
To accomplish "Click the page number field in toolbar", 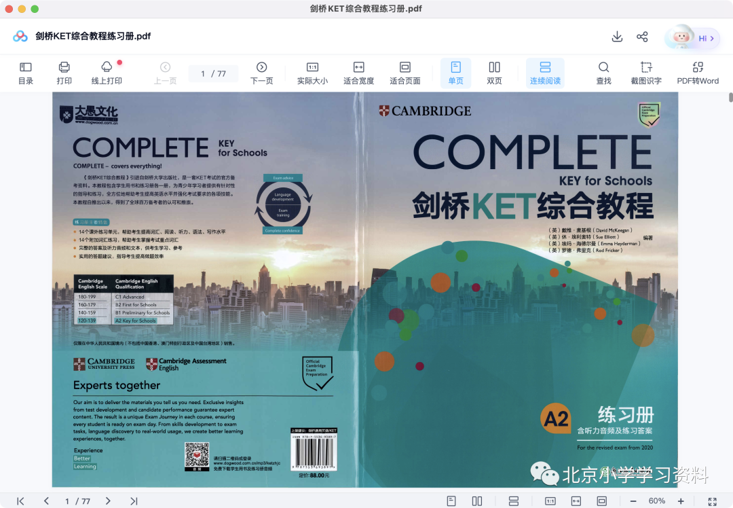I will [214, 73].
